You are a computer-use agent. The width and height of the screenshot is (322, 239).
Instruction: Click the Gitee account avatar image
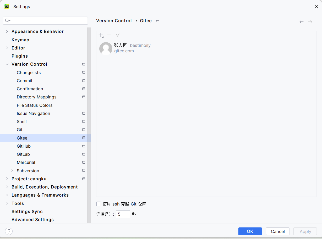point(106,48)
